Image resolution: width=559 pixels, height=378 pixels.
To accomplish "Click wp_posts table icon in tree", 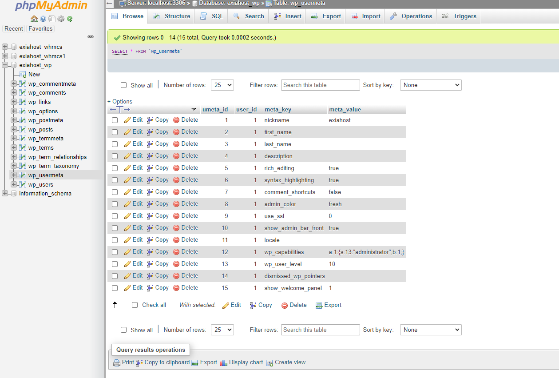I will tap(22, 130).
